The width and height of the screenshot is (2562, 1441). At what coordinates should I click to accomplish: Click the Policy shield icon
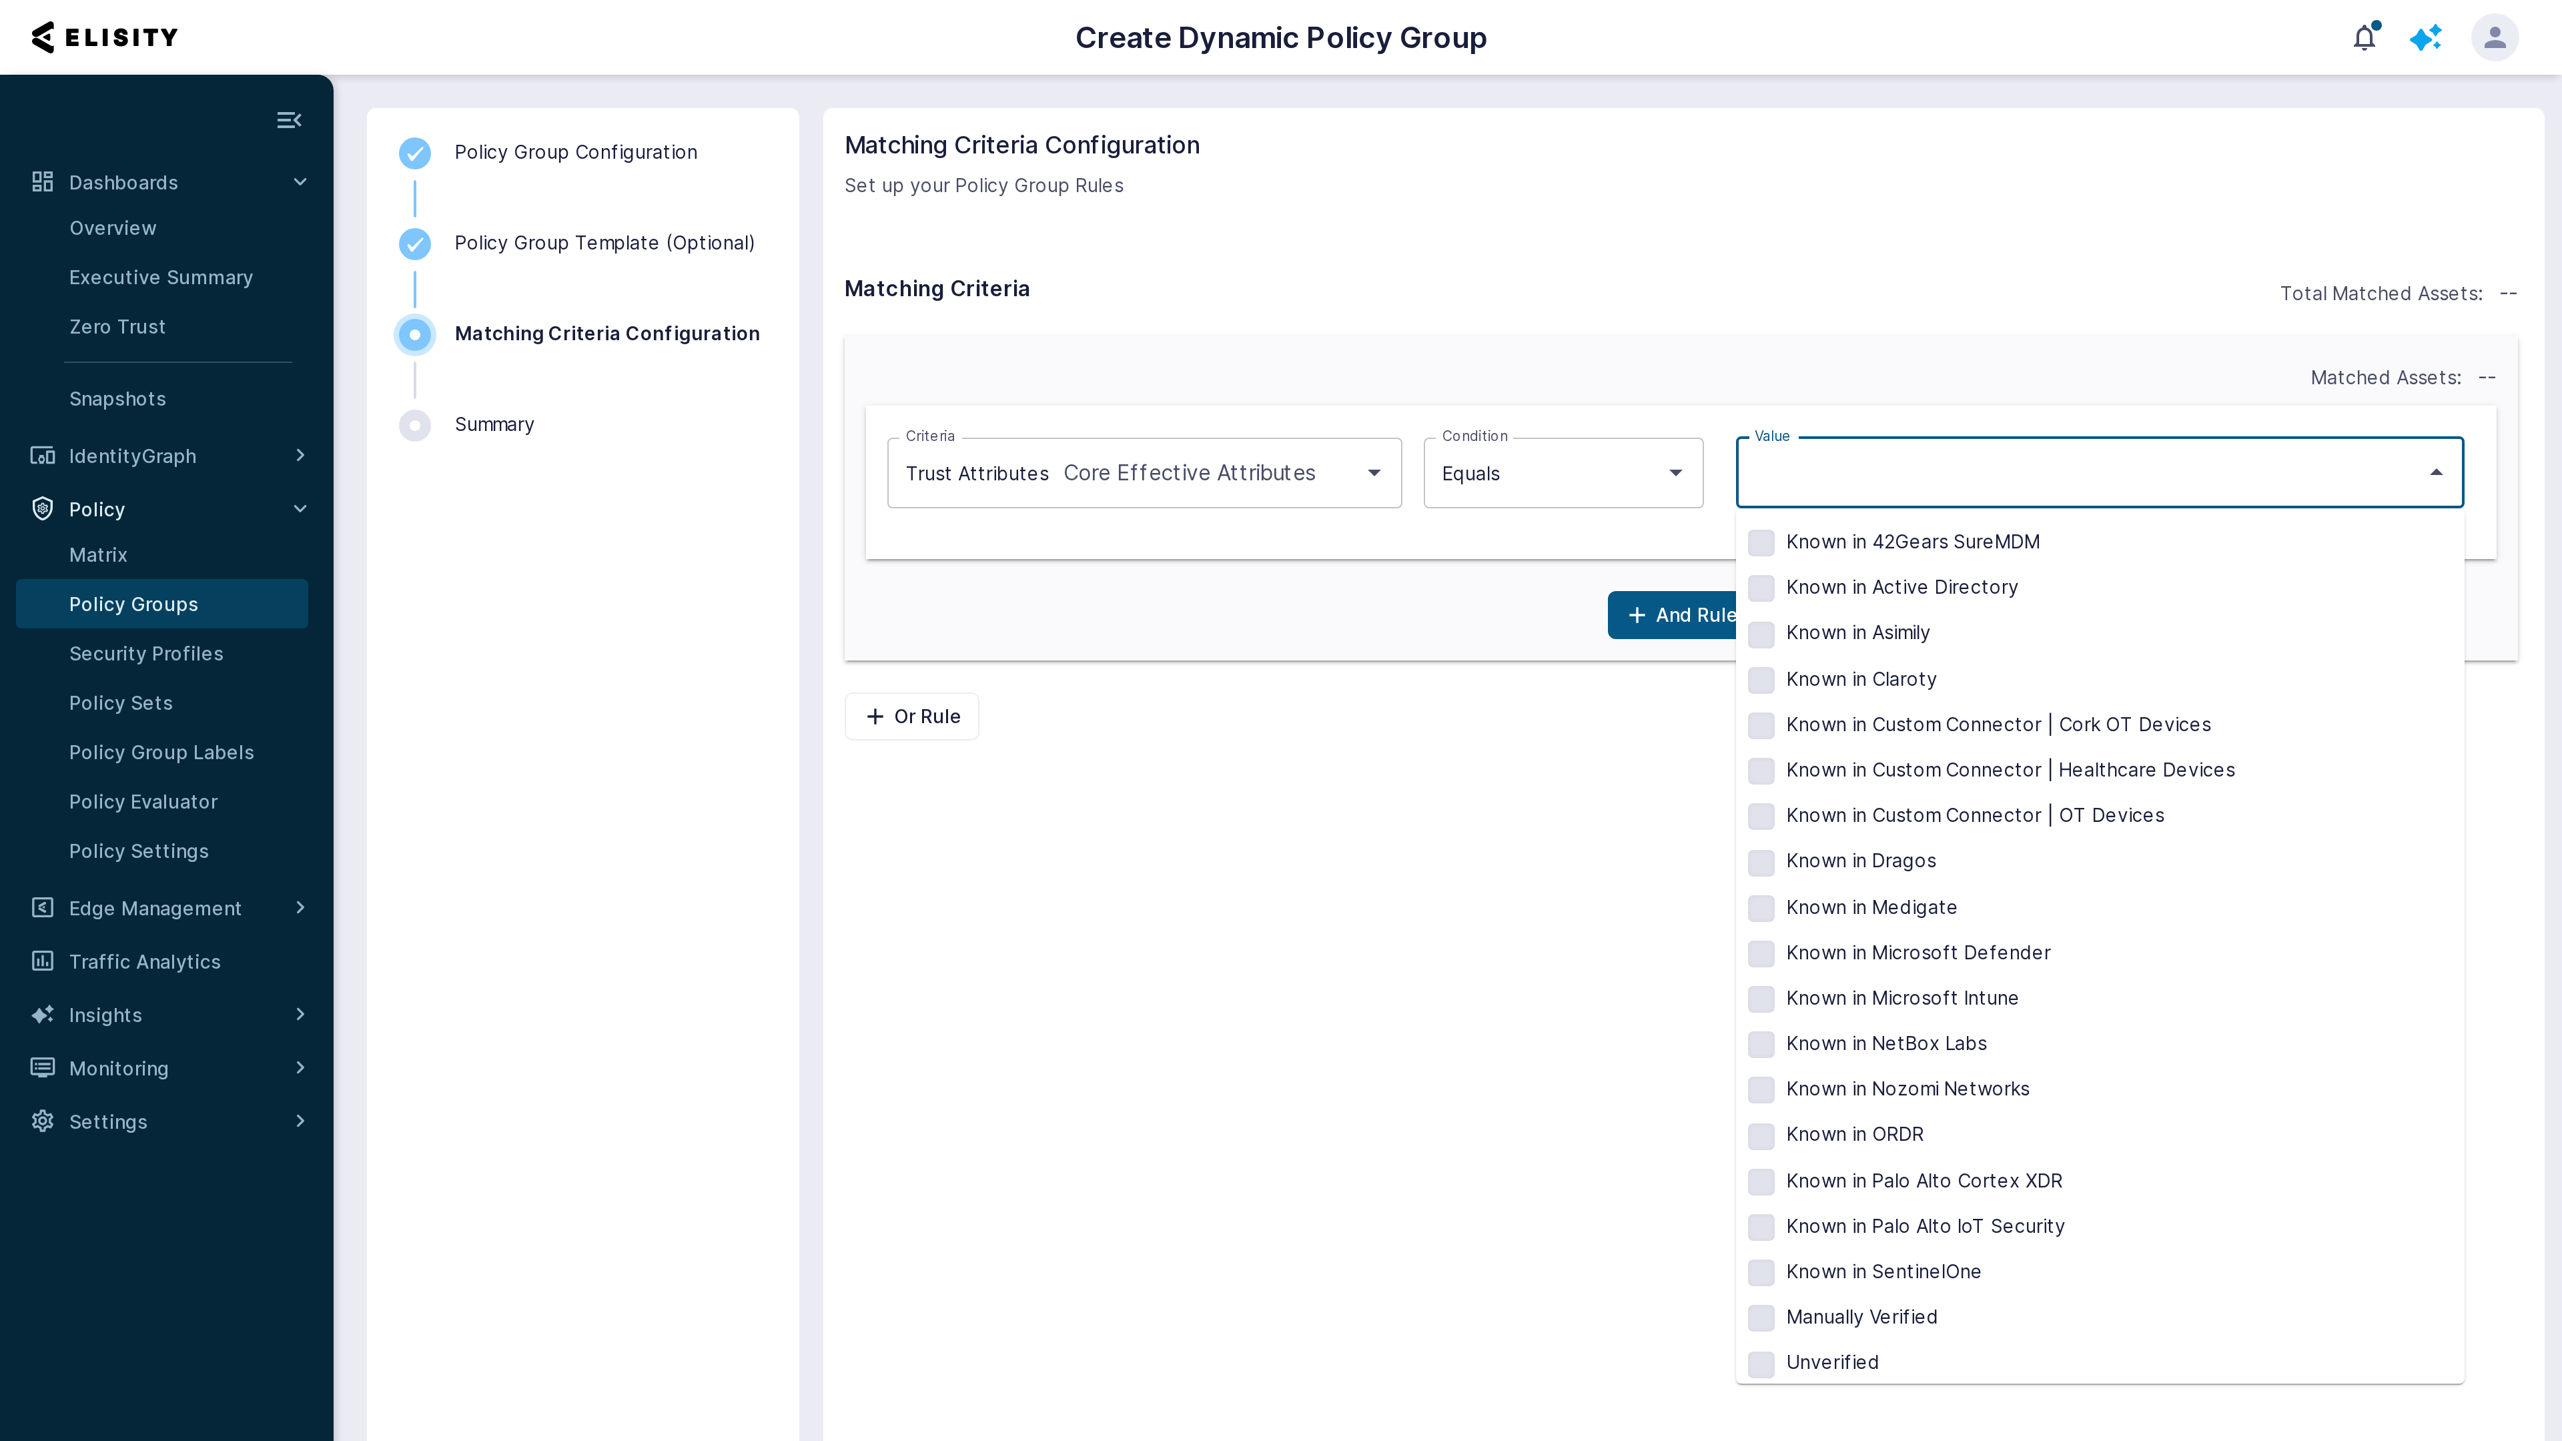tap(42, 509)
